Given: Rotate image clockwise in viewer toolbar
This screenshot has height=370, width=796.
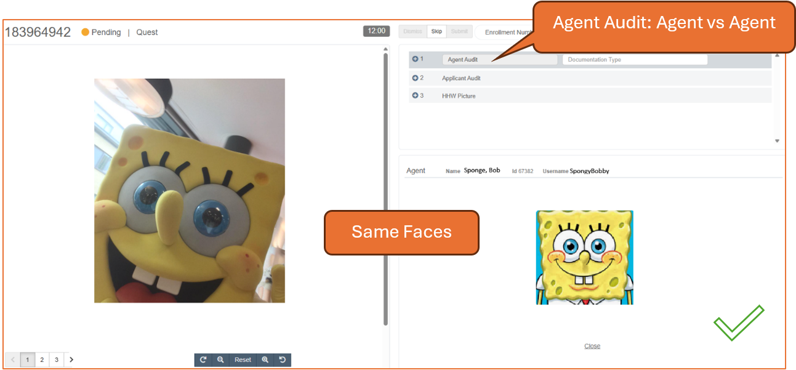Looking at the screenshot, I should coord(203,360).
